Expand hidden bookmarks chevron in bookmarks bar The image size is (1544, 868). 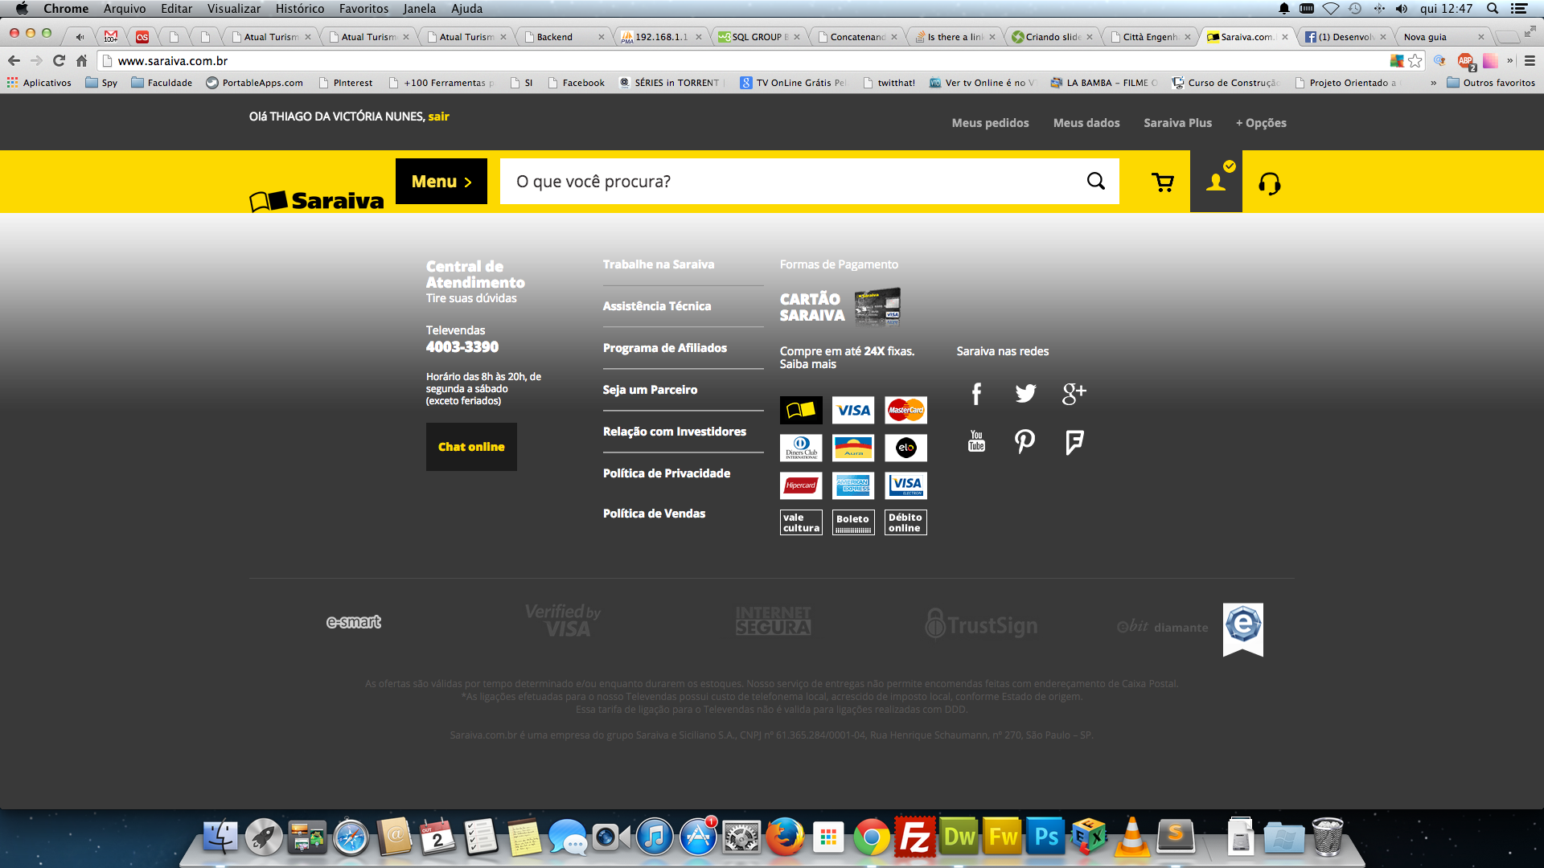pyautogui.click(x=1433, y=83)
